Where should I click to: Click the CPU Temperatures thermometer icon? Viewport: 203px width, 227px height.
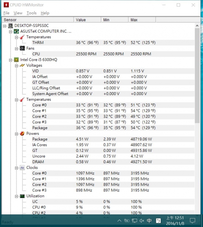(22, 99)
